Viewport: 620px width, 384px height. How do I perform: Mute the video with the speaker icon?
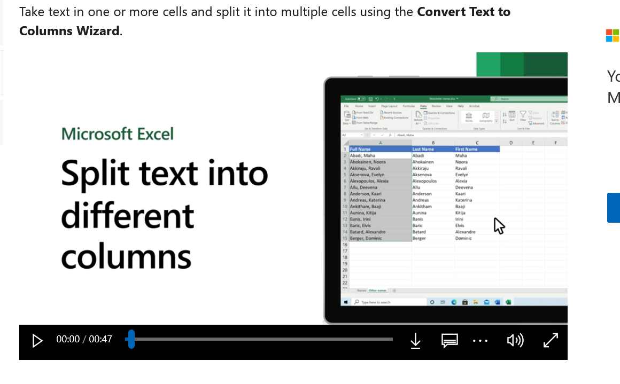point(515,340)
